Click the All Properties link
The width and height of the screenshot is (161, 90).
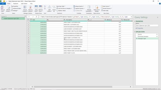[139, 28]
